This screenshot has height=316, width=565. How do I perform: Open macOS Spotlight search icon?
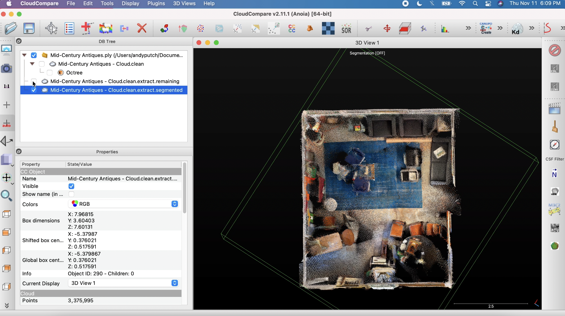(475, 4)
